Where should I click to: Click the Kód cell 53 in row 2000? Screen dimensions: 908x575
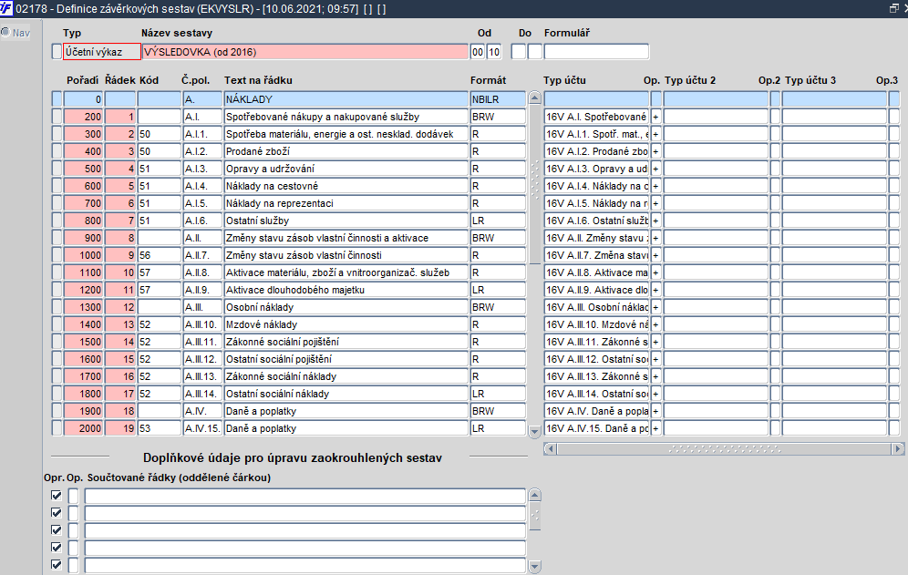[160, 428]
